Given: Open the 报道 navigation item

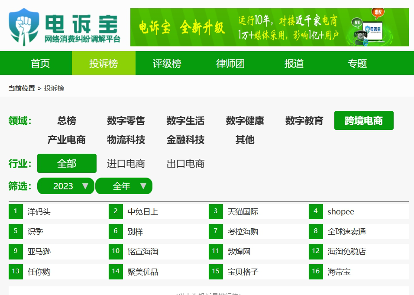Looking at the screenshot, I should (x=294, y=63).
